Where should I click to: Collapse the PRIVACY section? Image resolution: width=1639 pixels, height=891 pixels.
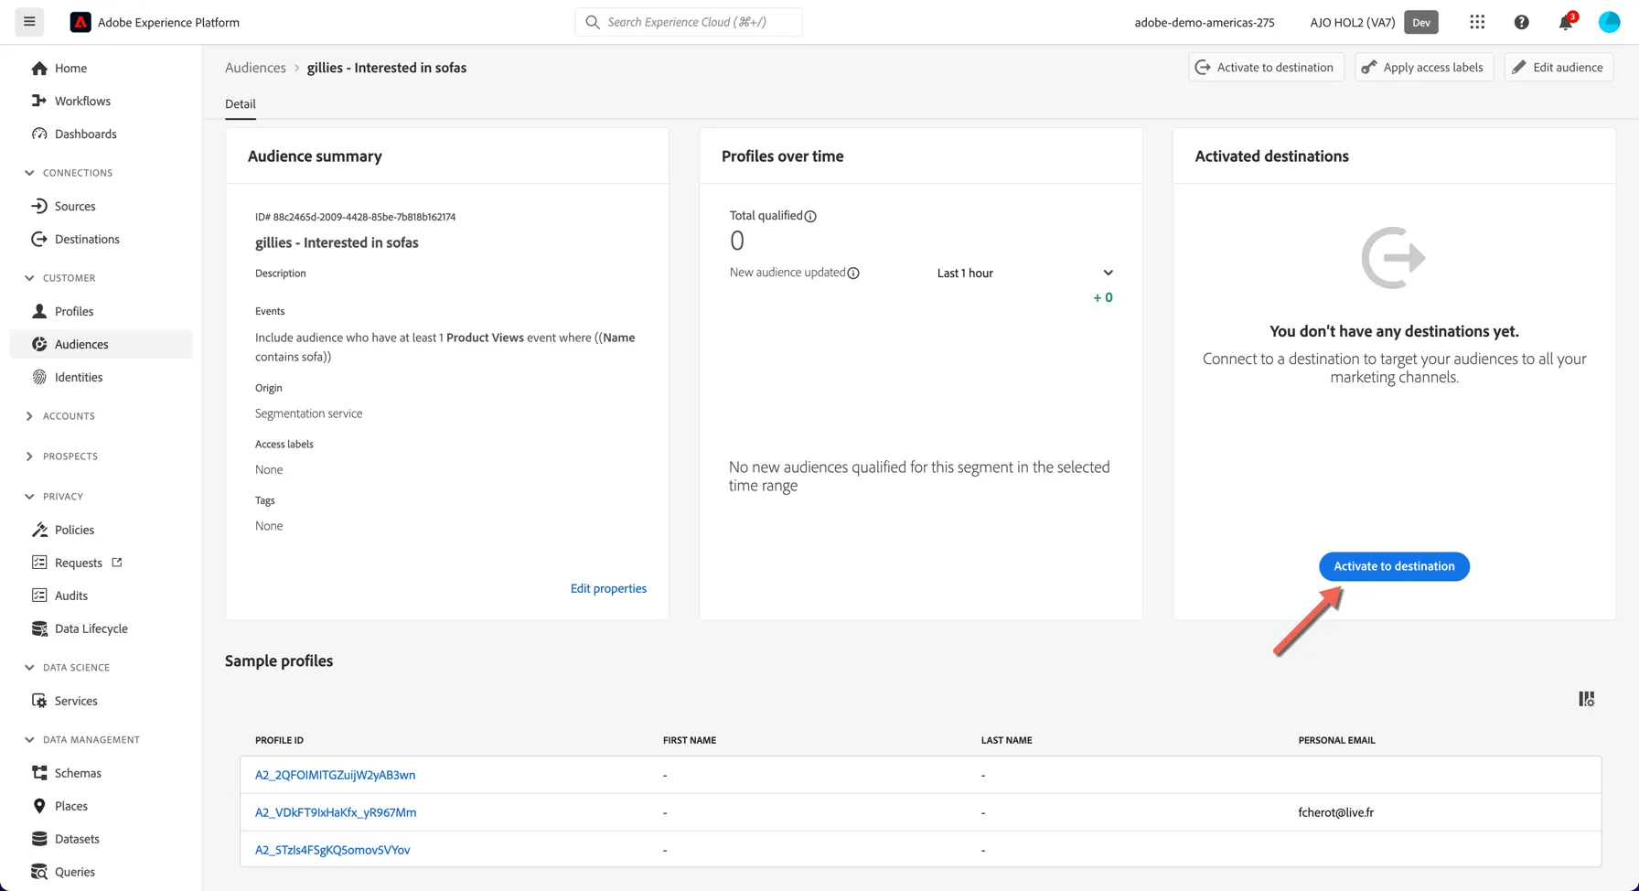tap(29, 497)
